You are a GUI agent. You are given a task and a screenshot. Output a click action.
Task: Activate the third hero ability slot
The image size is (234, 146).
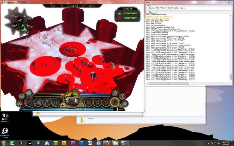[47, 102]
